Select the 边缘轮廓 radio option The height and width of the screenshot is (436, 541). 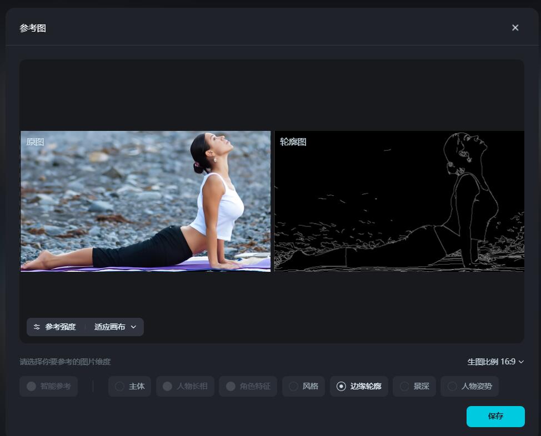pyautogui.click(x=359, y=387)
